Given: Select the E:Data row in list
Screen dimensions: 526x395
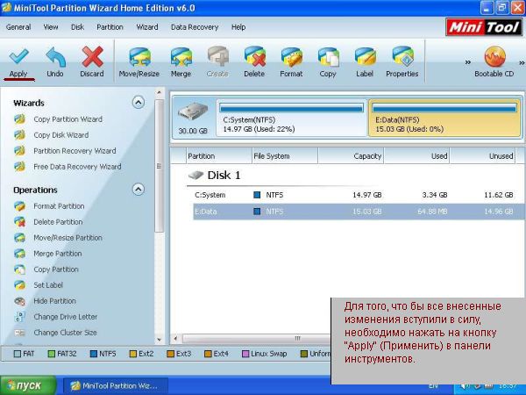Looking at the screenshot, I should click(359, 212).
